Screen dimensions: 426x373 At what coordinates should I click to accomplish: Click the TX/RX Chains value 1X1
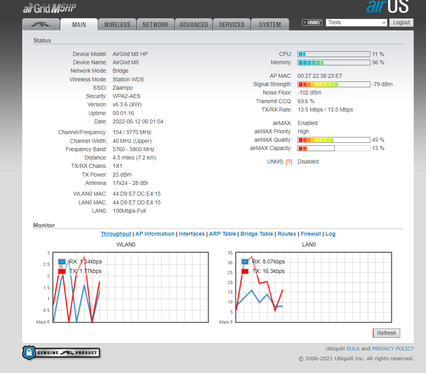(117, 166)
